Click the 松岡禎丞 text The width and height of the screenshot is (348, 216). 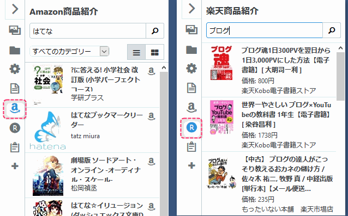[x=84, y=188]
